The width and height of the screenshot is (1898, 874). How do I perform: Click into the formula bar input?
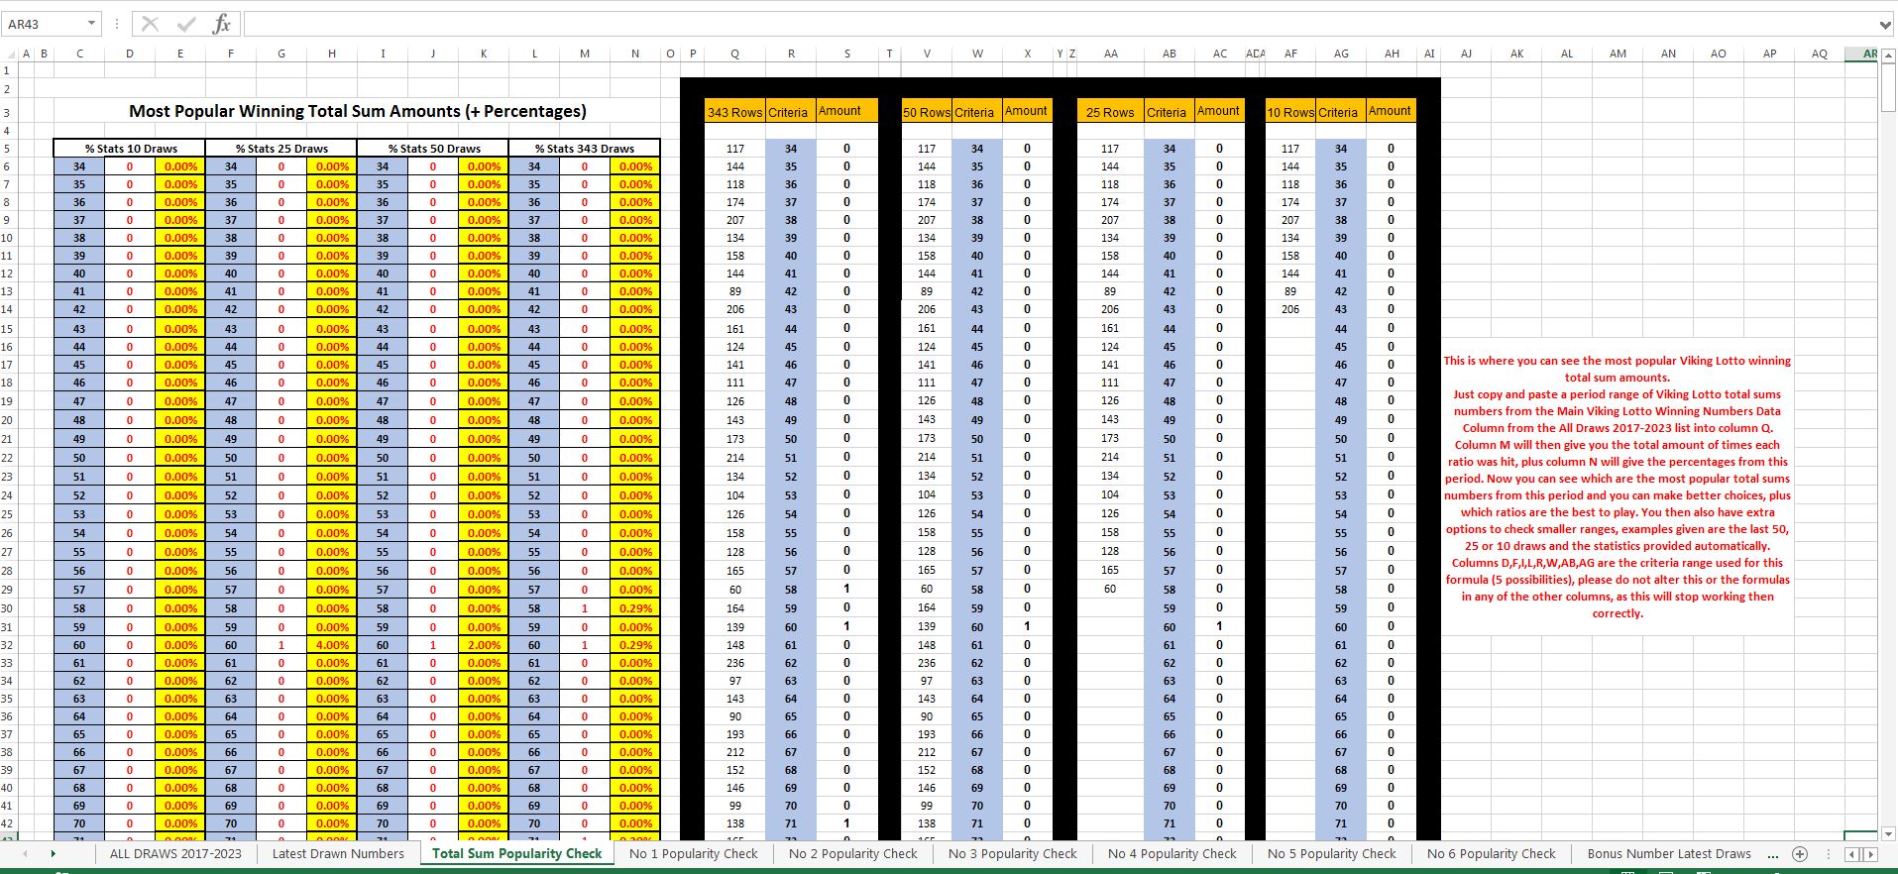click(x=1059, y=24)
